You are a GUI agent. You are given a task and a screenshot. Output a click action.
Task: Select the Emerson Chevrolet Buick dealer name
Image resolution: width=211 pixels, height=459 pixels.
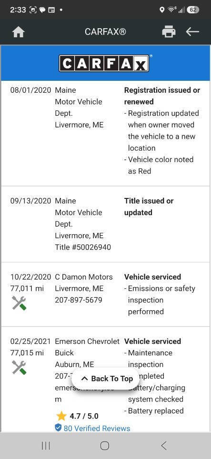point(87,347)
